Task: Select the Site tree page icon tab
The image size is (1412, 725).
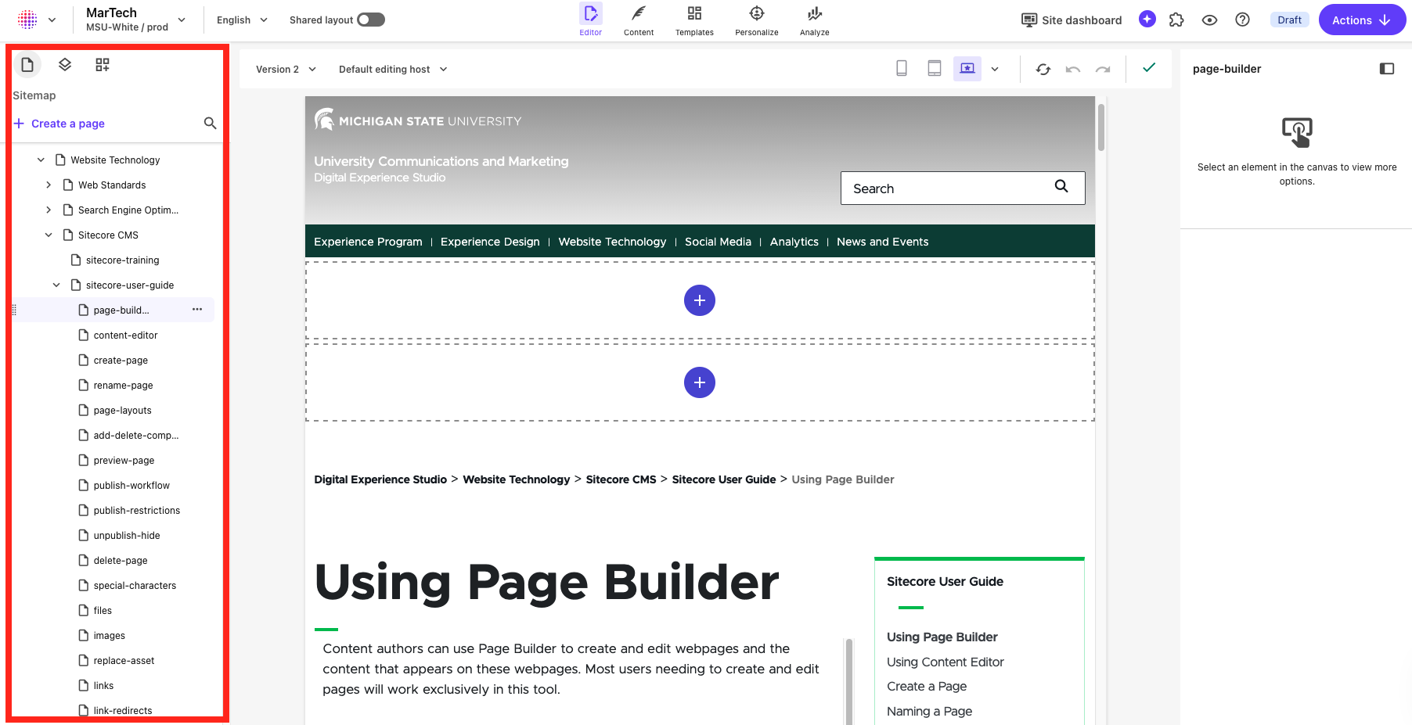Action: pos(27,64)
